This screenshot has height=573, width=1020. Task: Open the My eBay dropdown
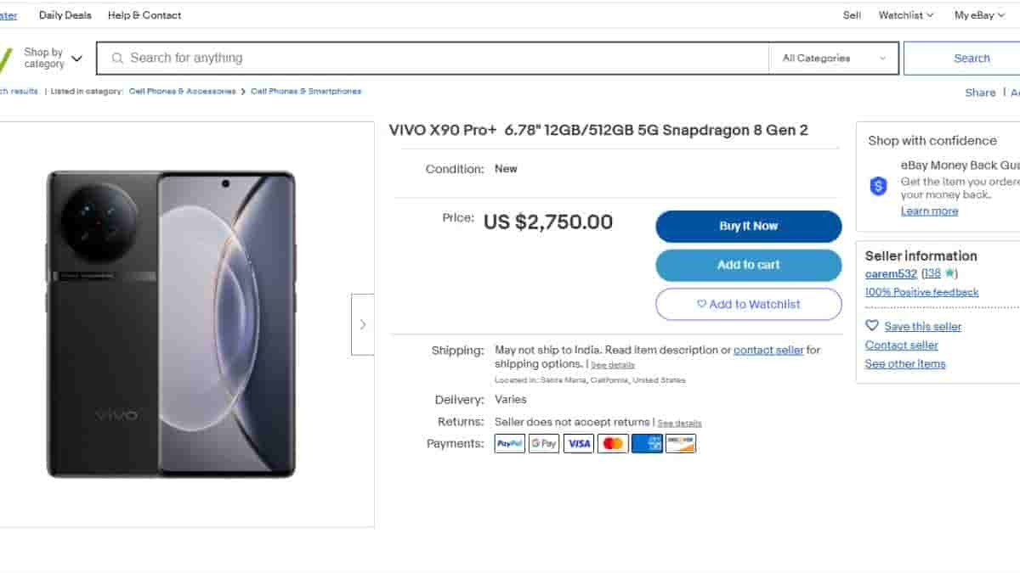[977, 14]
